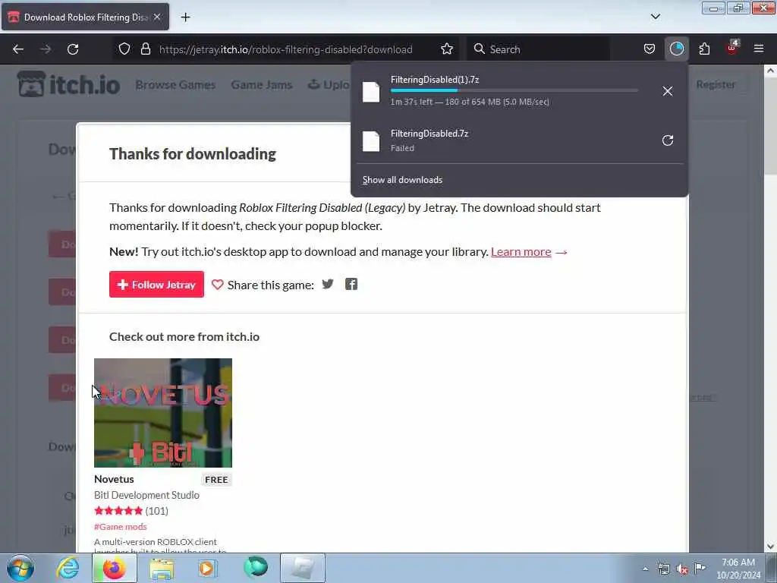Follow Jetray
The image size is (777, 583).
156,285
